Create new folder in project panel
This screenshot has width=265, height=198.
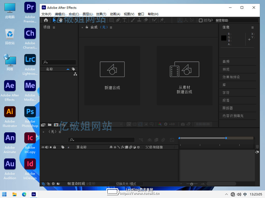coord(50,125)
